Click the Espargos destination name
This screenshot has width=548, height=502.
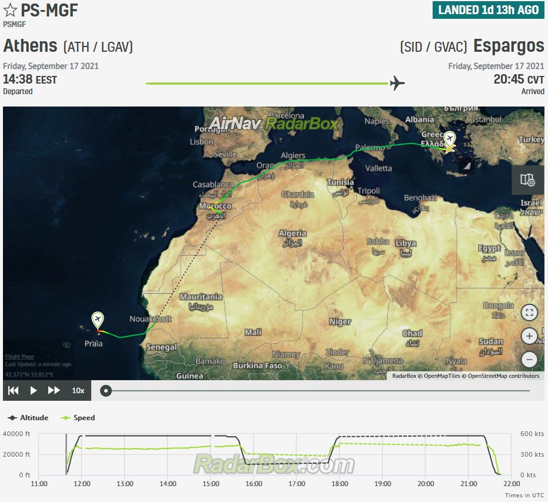point(509,46)
